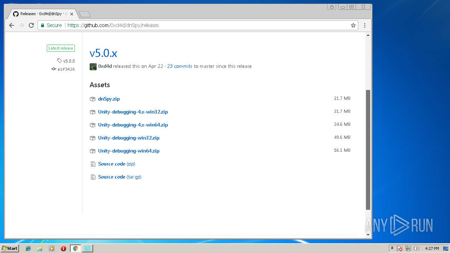Open the Windows Start menu

point(10,248)
